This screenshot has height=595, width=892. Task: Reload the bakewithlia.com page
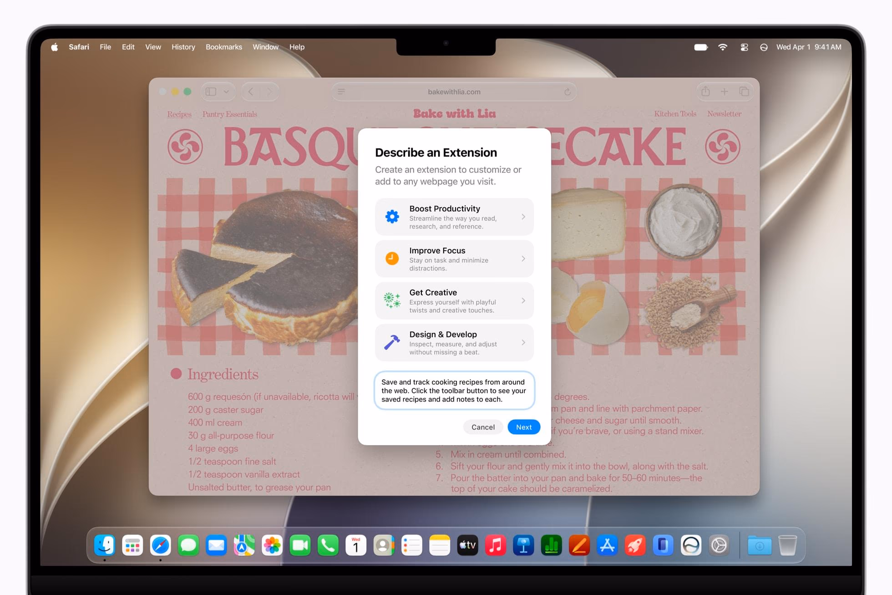pyautogui.click(x=568, y=92)
